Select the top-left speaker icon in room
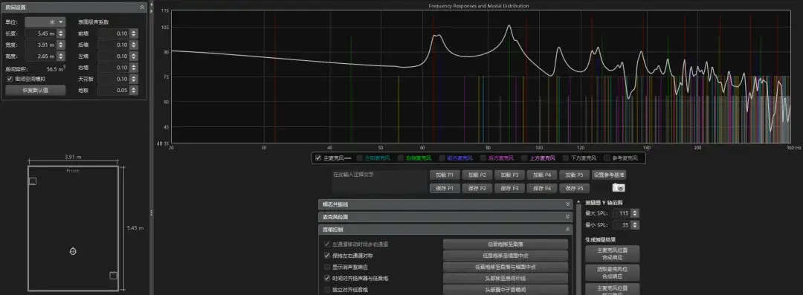 [33, 181]
